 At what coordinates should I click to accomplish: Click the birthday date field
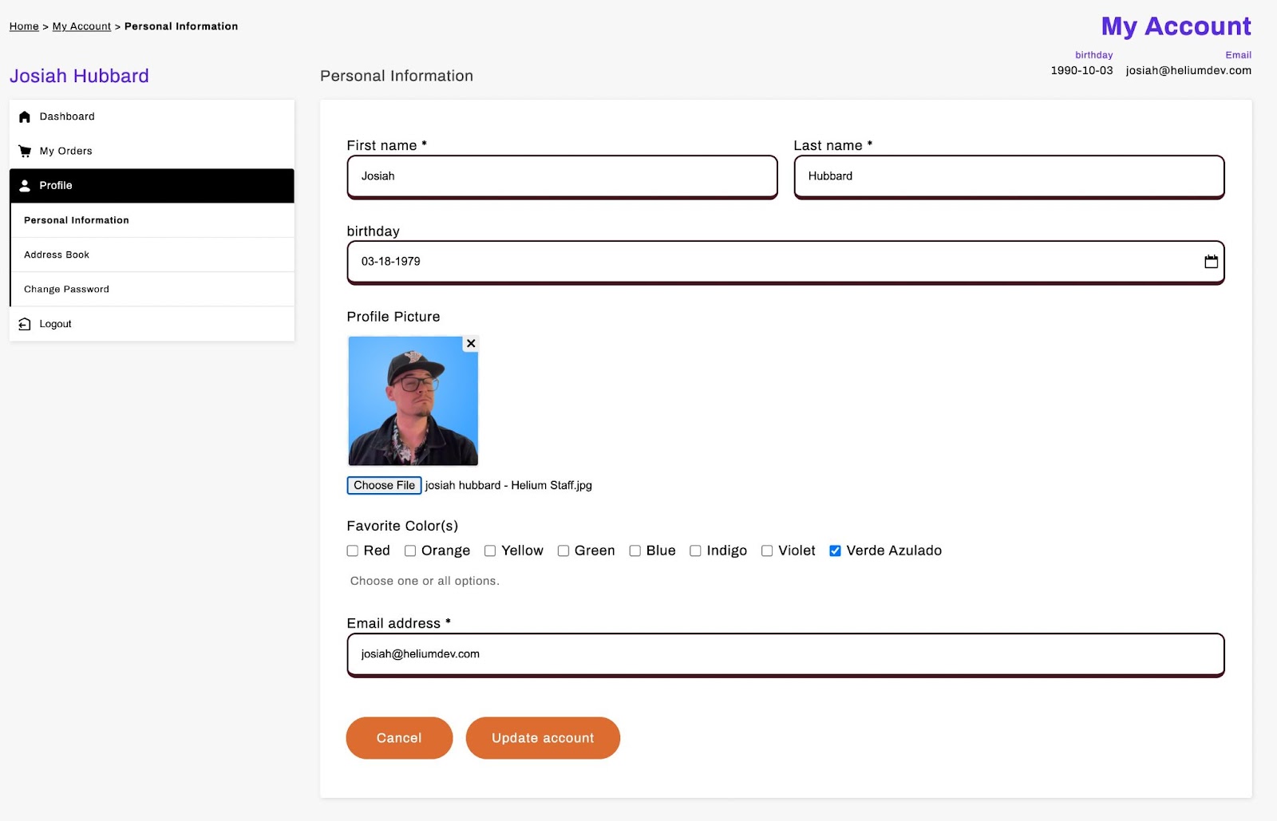[x=785, y=262]
